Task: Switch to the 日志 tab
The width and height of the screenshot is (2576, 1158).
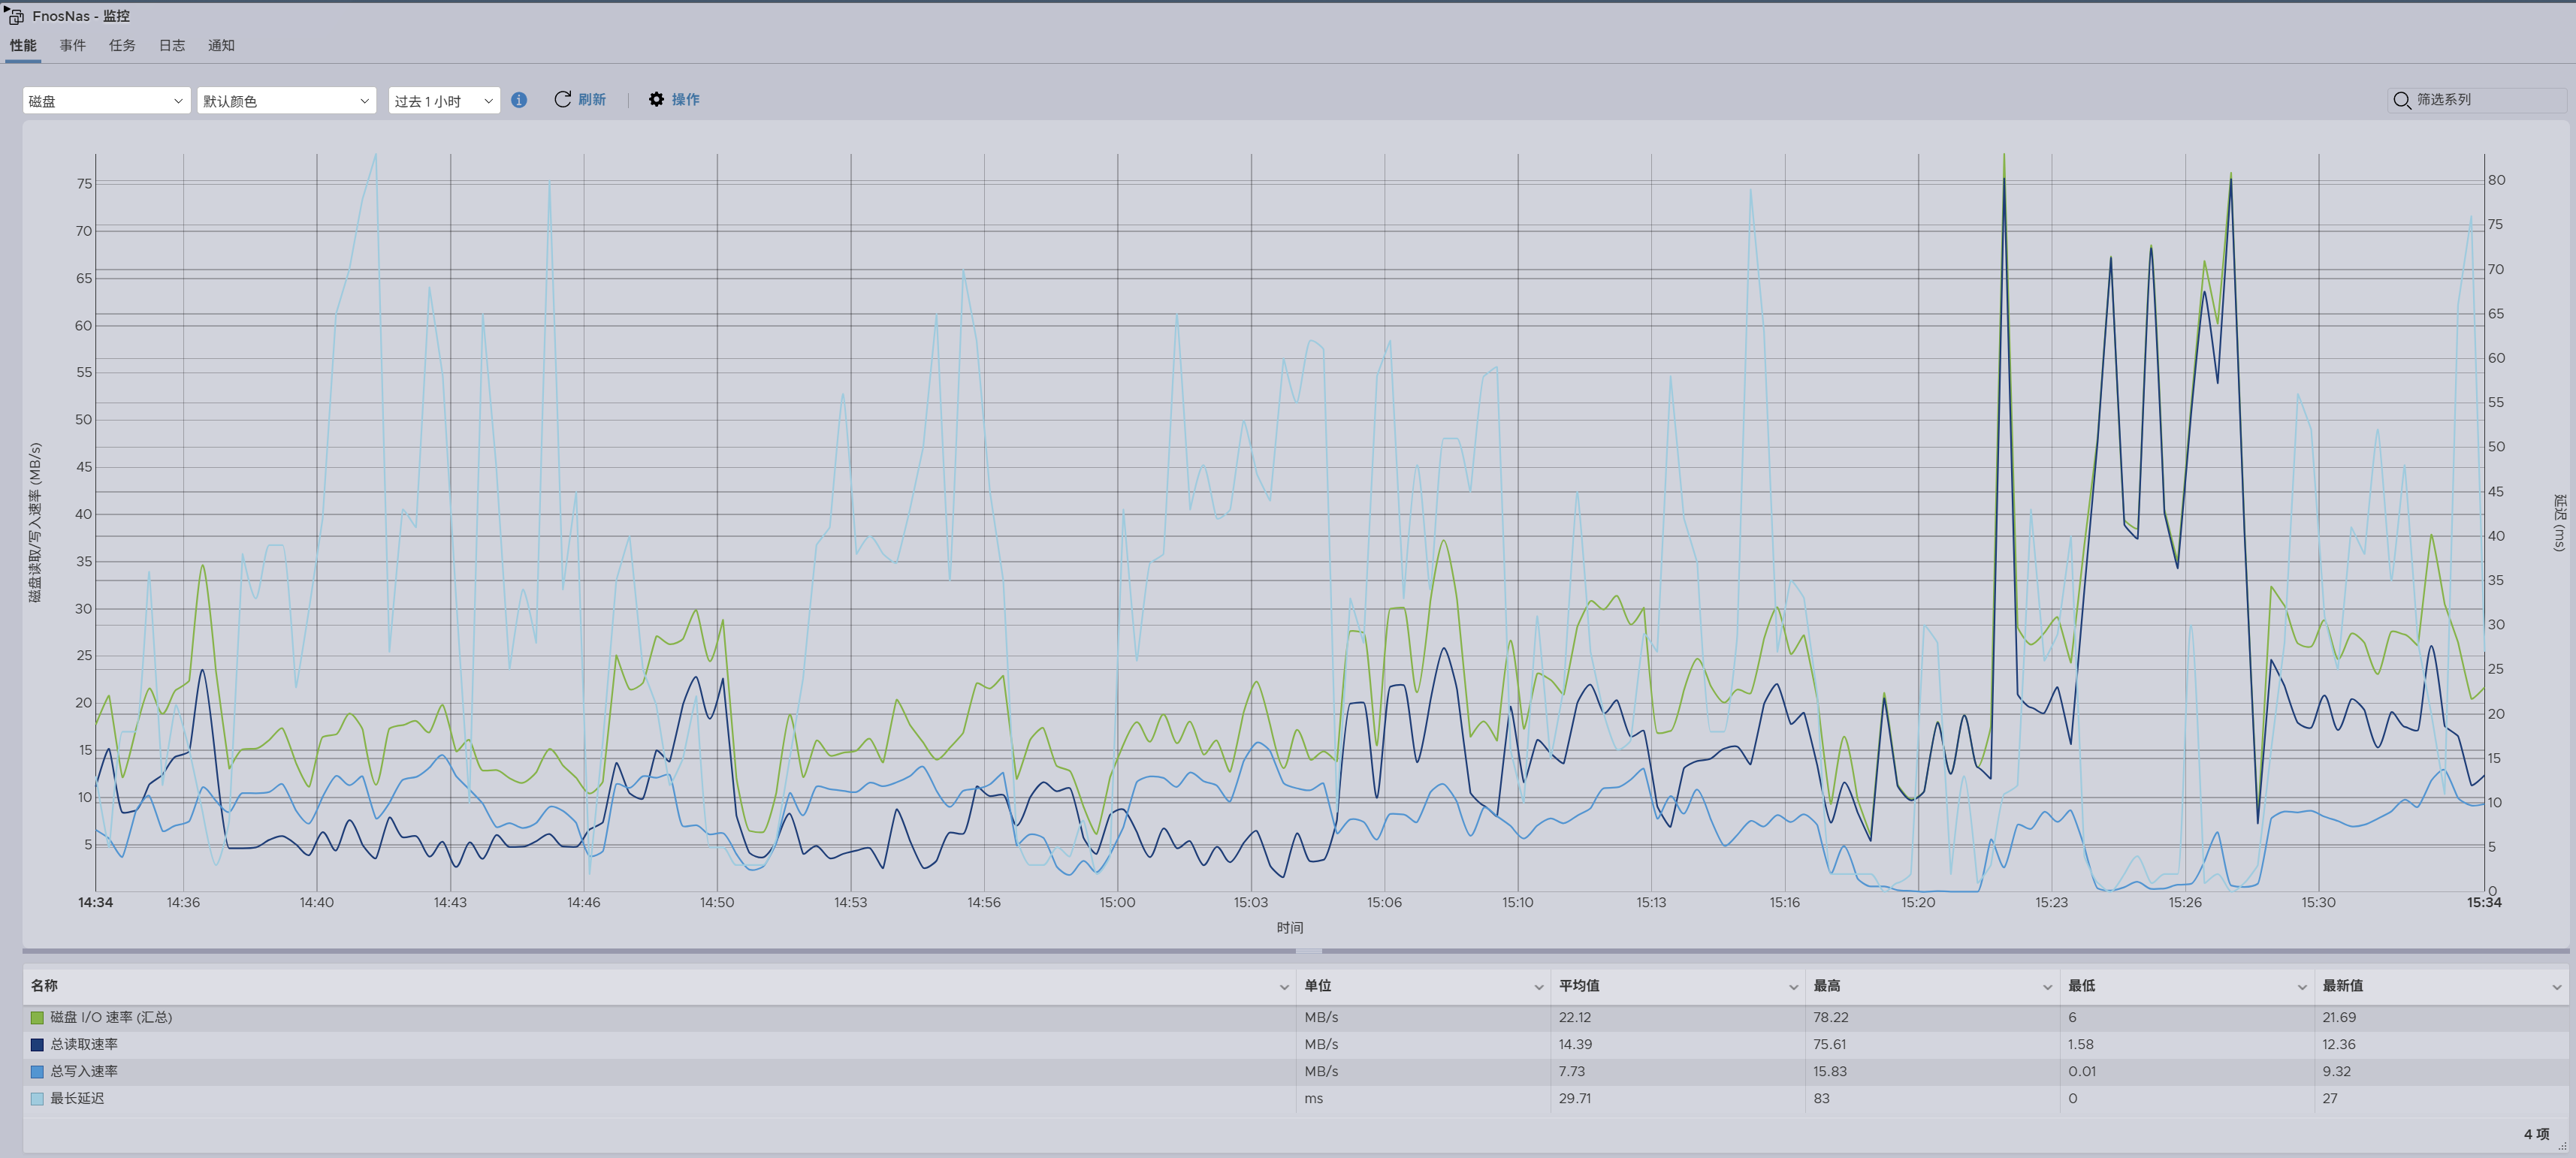Action: click(x=171, y=45)
